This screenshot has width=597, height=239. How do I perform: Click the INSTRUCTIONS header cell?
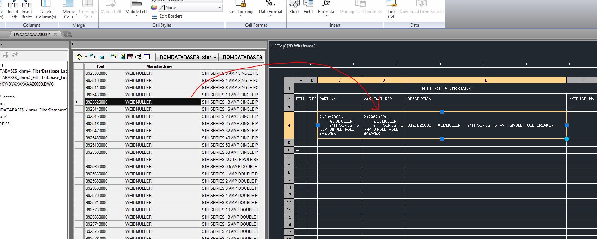(581, 99)
